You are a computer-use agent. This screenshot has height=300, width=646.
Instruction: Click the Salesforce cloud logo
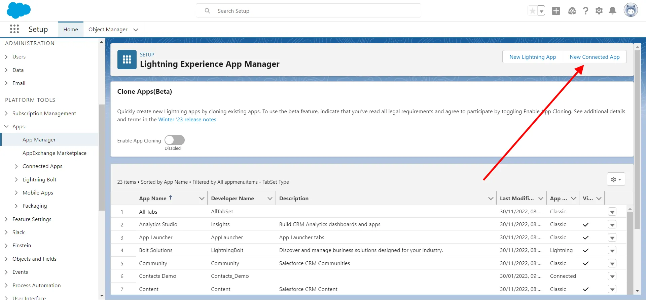[19, 10]
